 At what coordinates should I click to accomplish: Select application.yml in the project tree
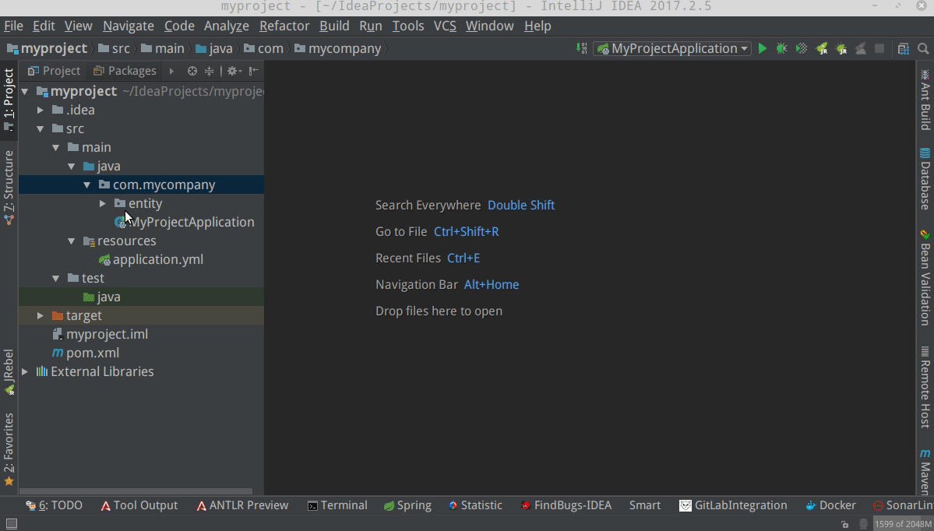click(x=151, y=259)
